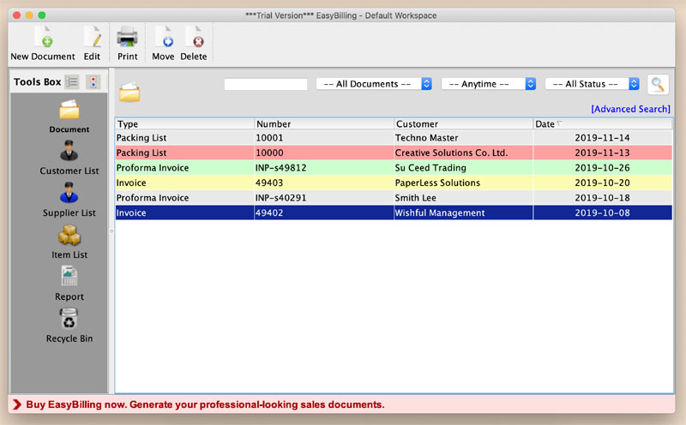Image resolution: width=686 pixels, height=425 pixels.
Task: Click the date cell 2019-10-08
Action: (x=603, y=213)
